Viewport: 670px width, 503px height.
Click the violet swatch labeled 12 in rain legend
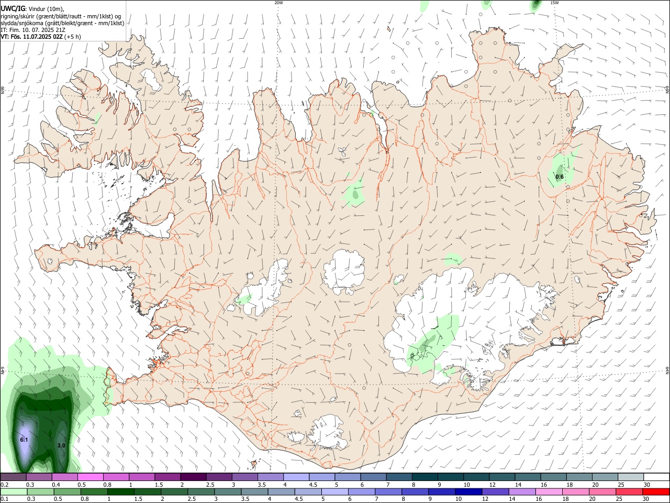coord(495,492)
